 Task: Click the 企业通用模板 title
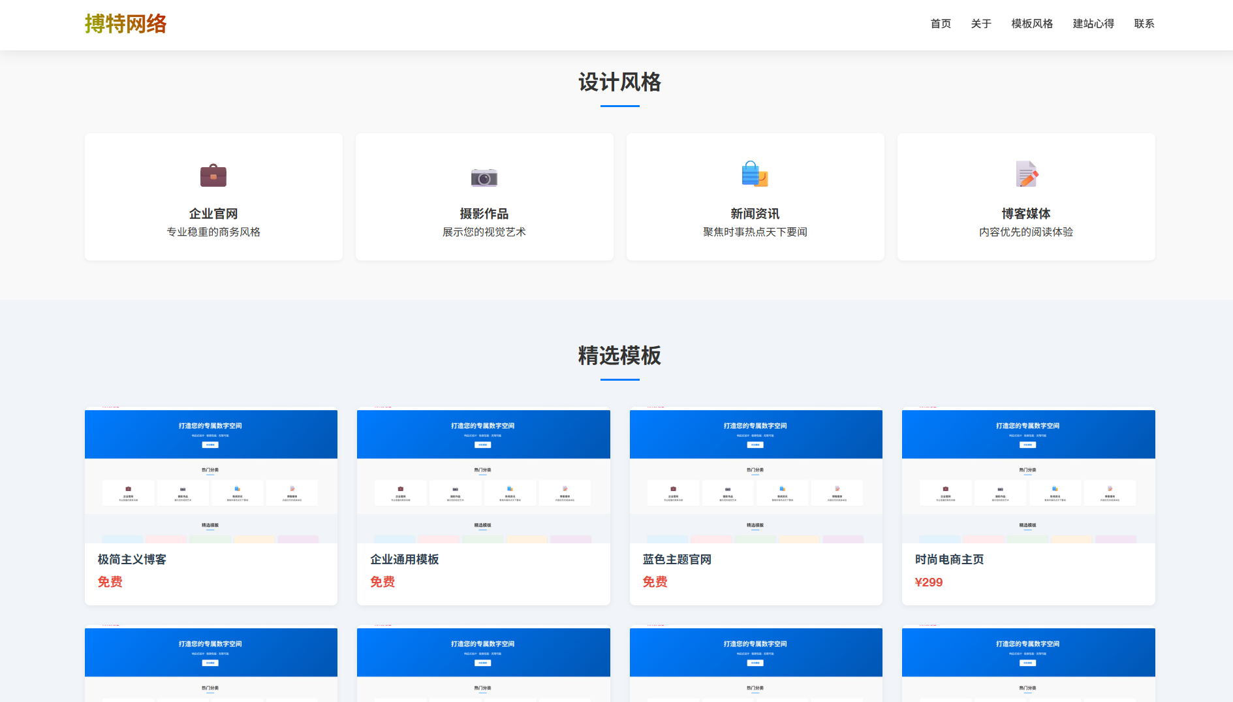click(404, 560)
